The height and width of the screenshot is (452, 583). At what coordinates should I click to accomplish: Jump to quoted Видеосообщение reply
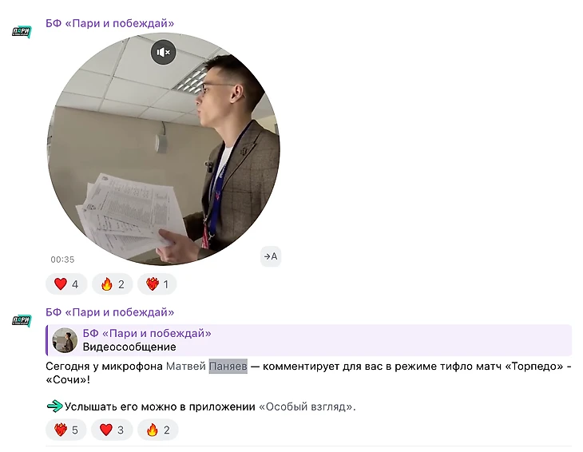pyautogui.click(x=309, y=340)
